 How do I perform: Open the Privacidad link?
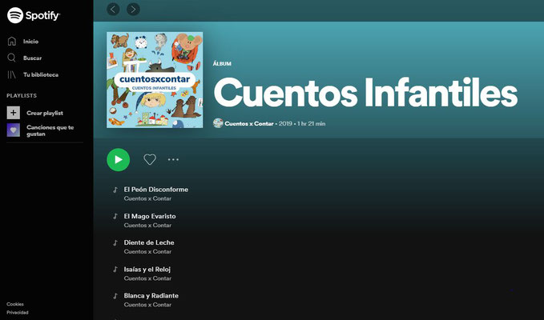(x=18, y=312)
